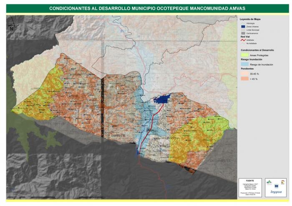Click the European Union flag logo
The height and width of the screenshot is (206, 292).
click(x=276, y=185)
